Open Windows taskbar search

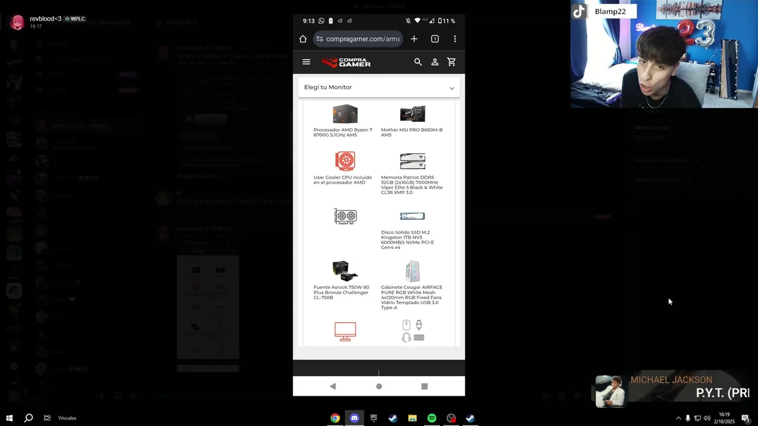28,418
